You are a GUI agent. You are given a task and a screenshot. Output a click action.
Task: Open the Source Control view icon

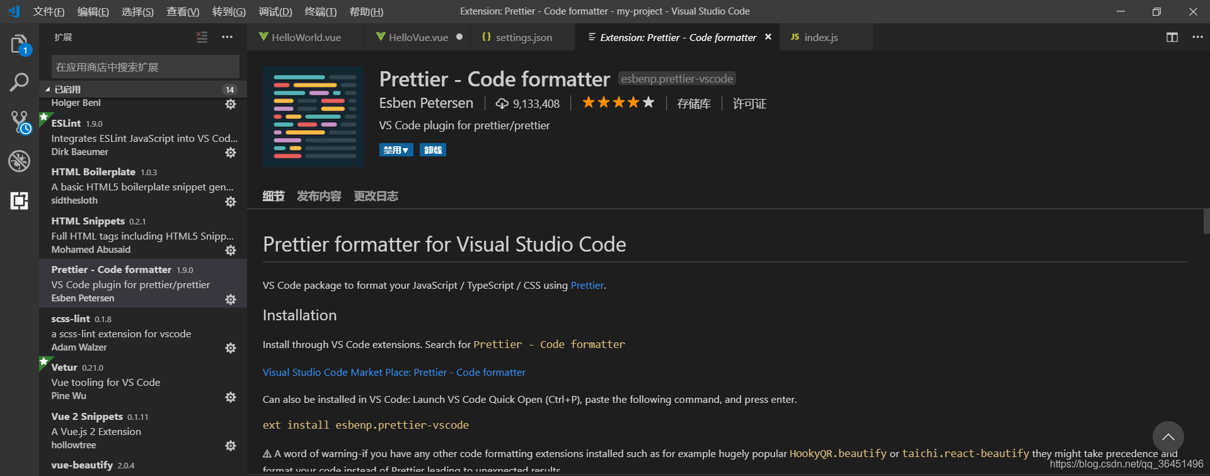pyautogui.click(x=19, y=122)
